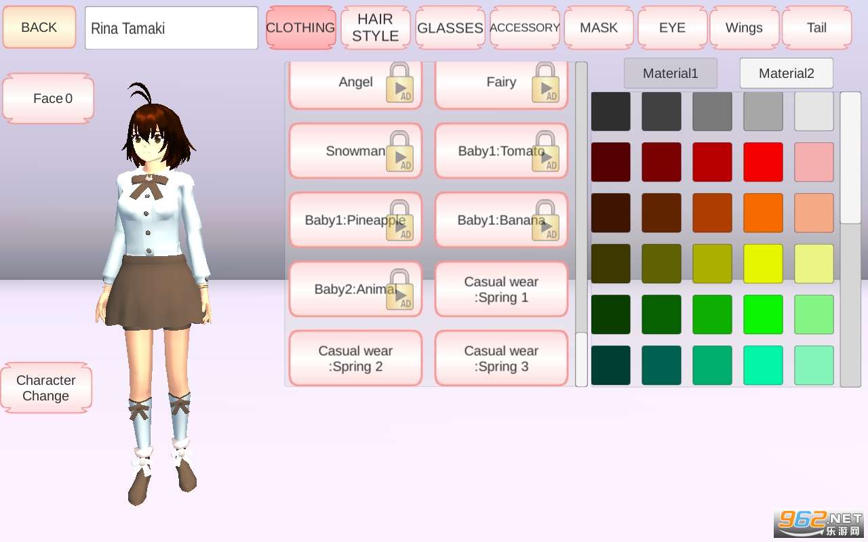
Task: Tap the lock icon on Baby1:Tomato
Action: (545, 152)
